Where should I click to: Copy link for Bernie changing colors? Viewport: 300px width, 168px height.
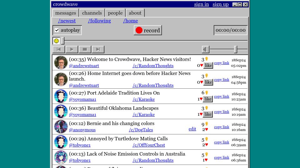pos(222,127)
